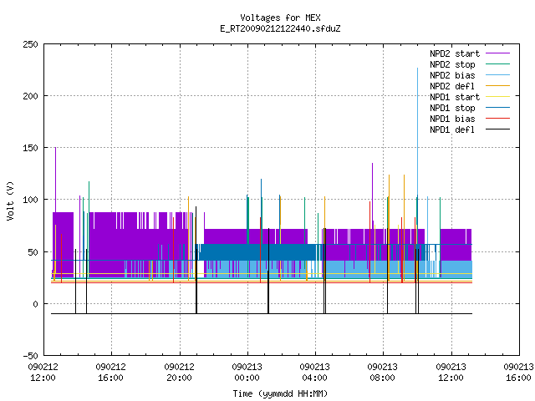Pick the green NPD2 stop legend line
535x401 pixels.
pos(497,63)
